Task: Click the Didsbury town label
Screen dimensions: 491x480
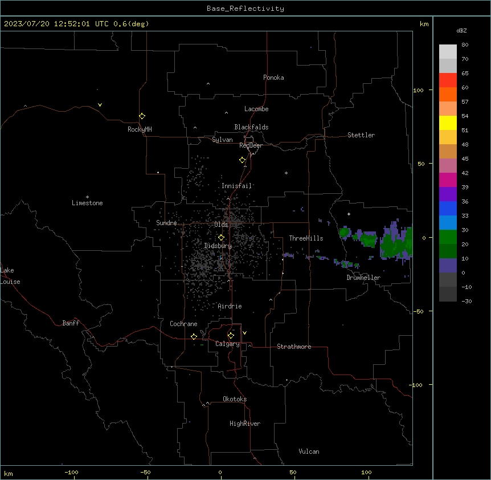Action: [x=218, y=246]
